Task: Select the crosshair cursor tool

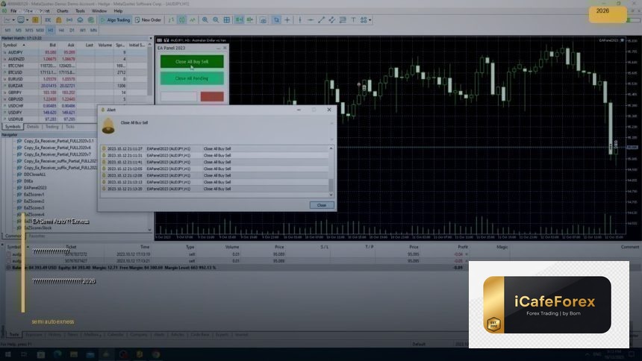Action: coord(288,20)
